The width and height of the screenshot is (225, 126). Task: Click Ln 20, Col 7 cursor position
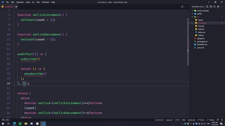(159, 120)
